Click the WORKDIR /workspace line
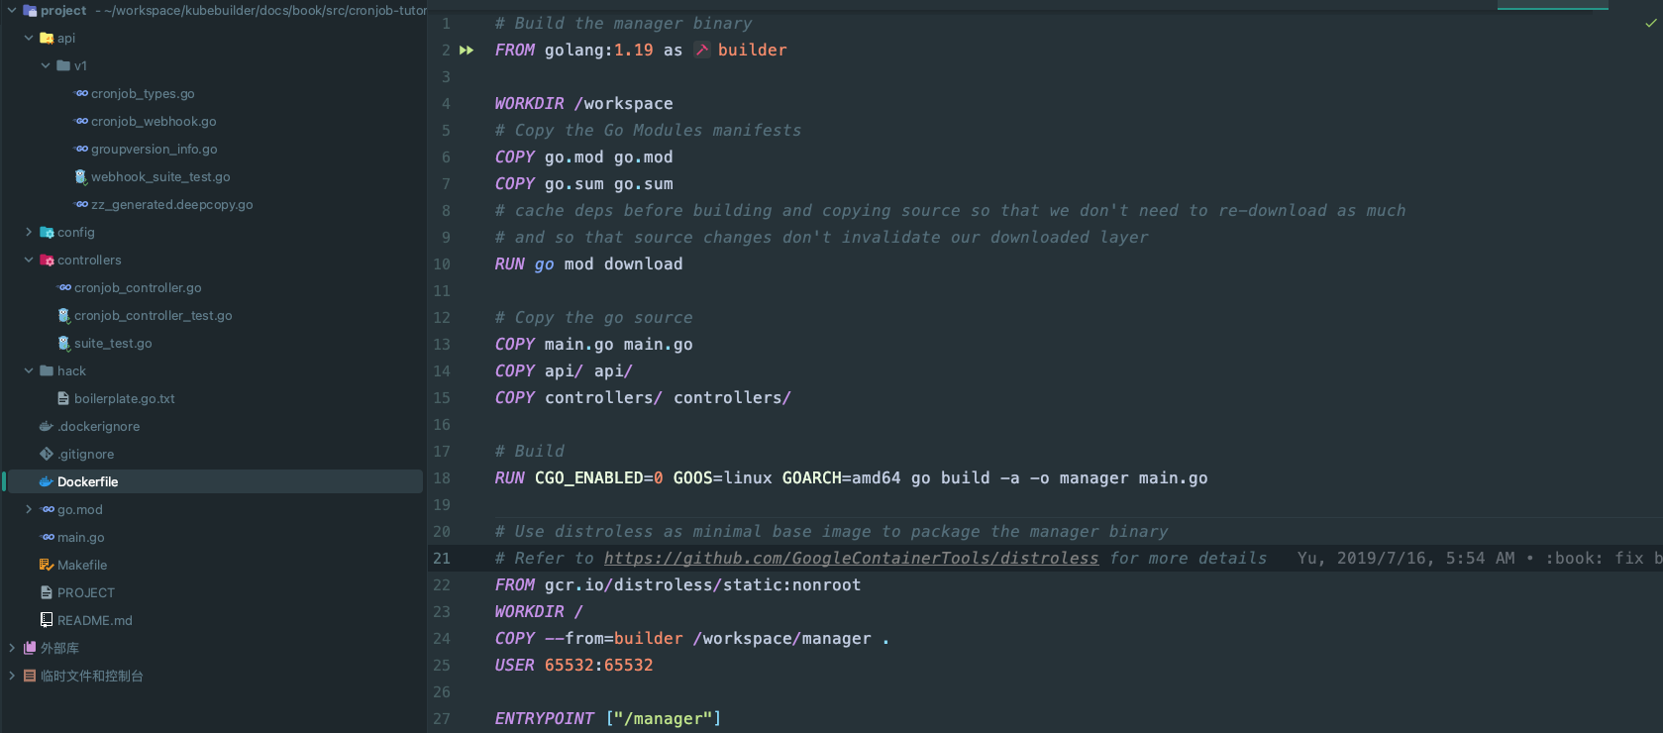 pyautogui.click(x=583, y=103)
